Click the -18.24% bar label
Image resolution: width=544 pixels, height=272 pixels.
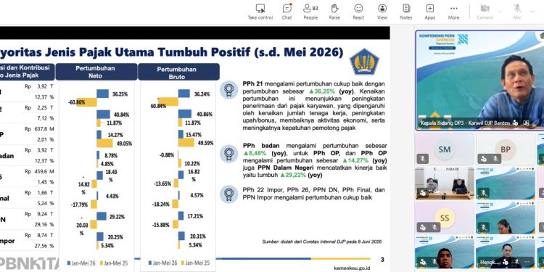pyautogui.click(x=161, y=205)
